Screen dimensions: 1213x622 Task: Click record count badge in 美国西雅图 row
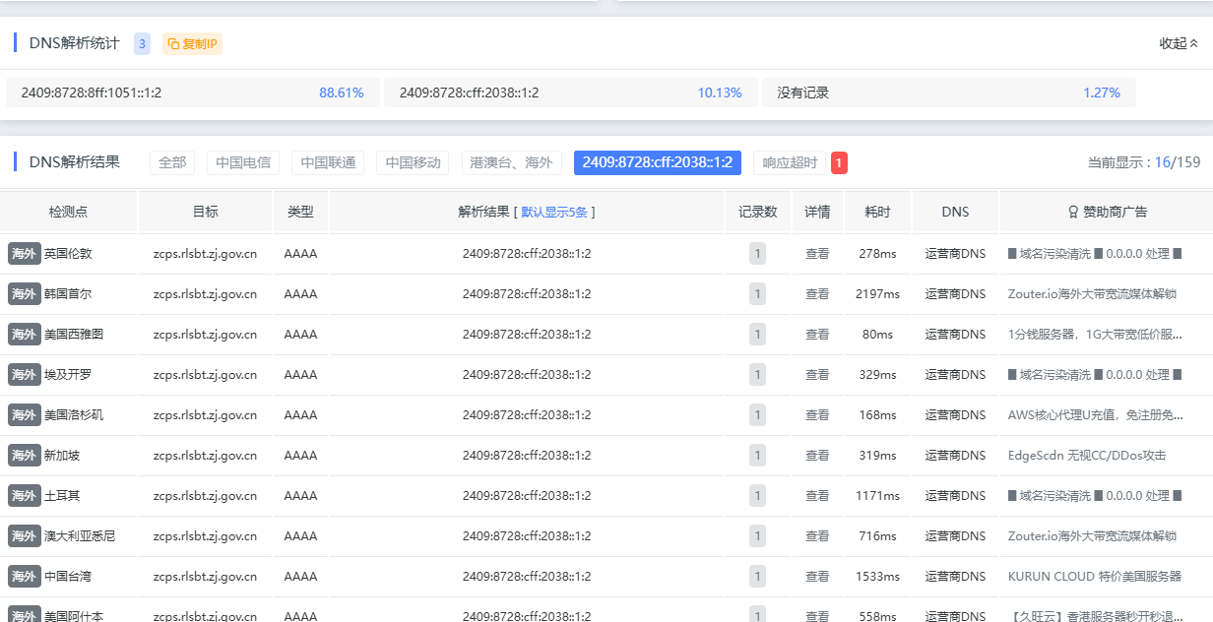[757, 335]
